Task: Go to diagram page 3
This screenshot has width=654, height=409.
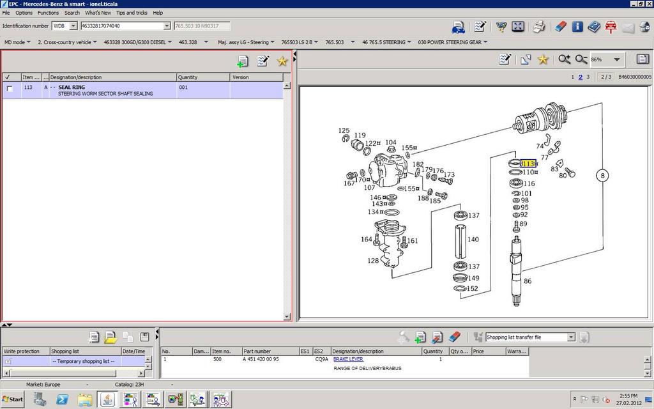Action: (588, 77)
